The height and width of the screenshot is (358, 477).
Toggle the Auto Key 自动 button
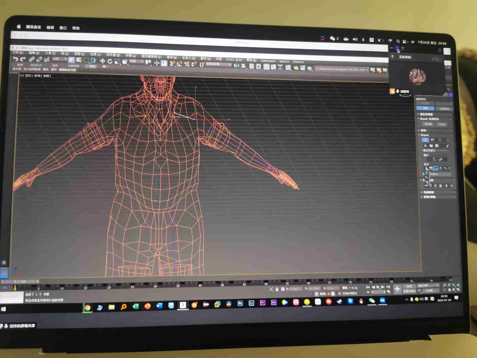pyautogui.click(x=409, y=286)
